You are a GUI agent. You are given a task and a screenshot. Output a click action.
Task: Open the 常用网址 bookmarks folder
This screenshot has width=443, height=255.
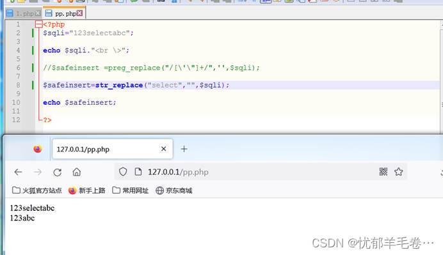[130, 190]
